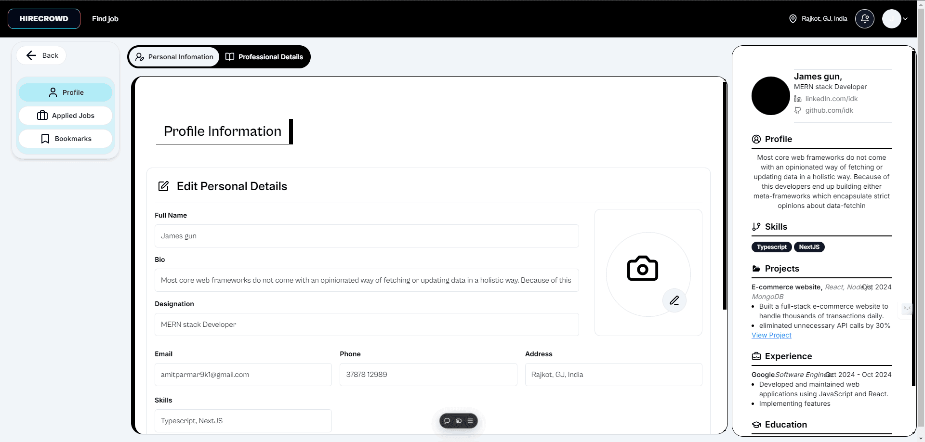Switch to Personal Infomation tab
Screen dimensions: 925x442
(174, 57)
